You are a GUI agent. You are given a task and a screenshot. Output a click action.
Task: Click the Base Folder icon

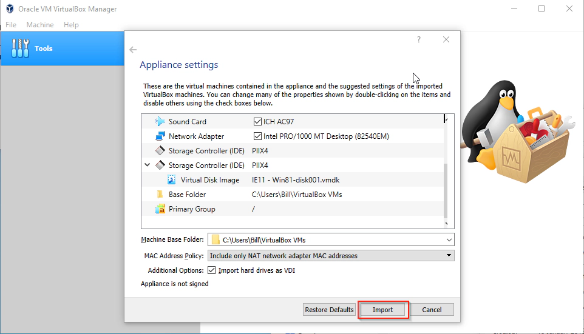point(160,195)
